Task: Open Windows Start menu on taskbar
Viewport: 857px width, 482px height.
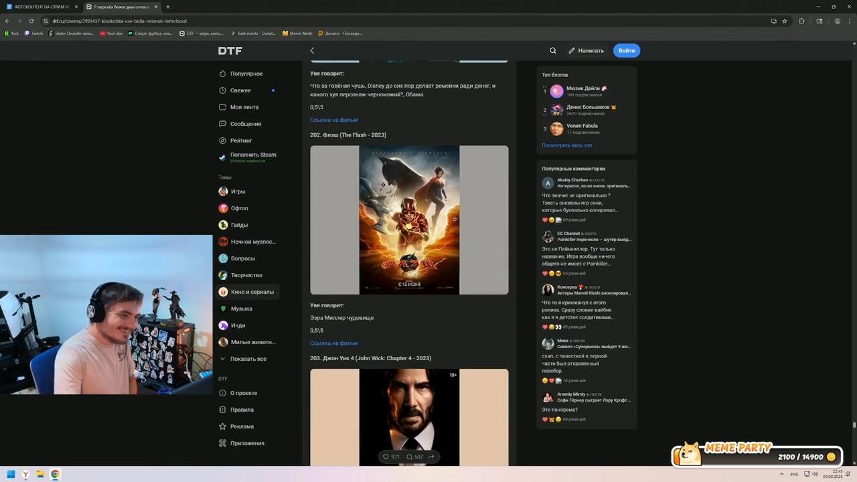Action: [x=11, y=475]
